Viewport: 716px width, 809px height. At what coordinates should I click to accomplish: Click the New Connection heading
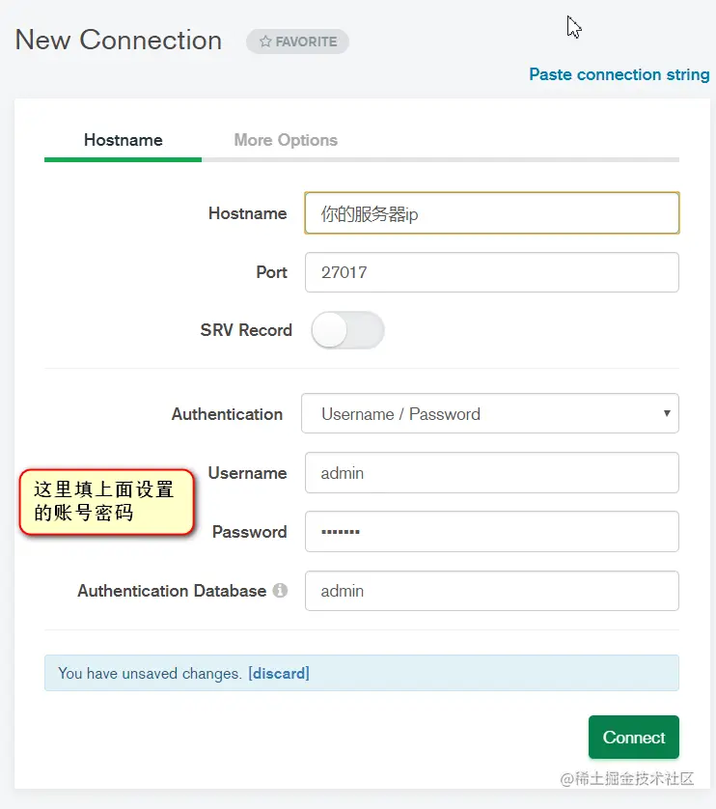point(119,41)
